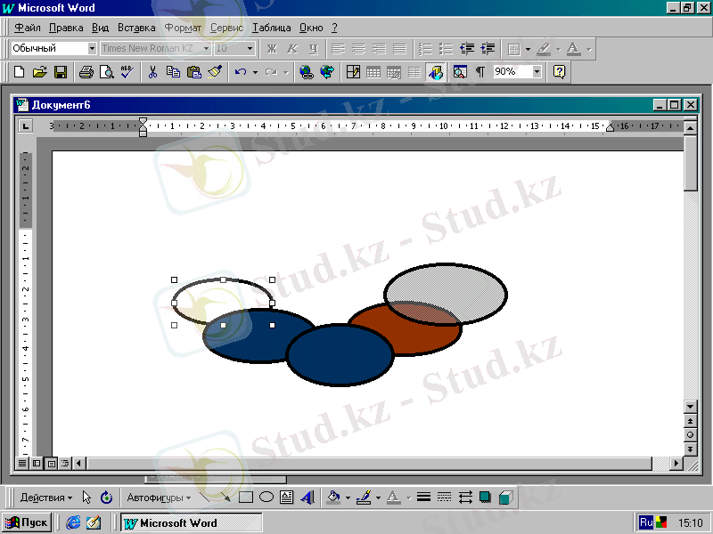Open the fill color dropdown arrow
Screen dimensions: 713x534
click(348, 498)
